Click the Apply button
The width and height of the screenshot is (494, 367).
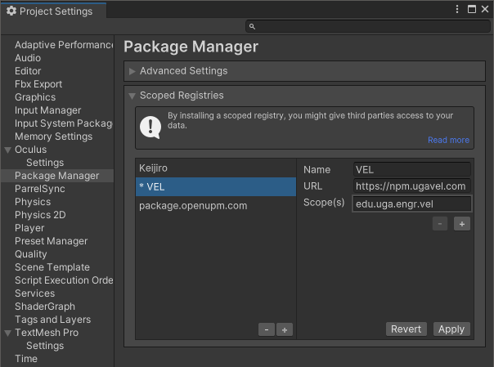coord(451,329)
